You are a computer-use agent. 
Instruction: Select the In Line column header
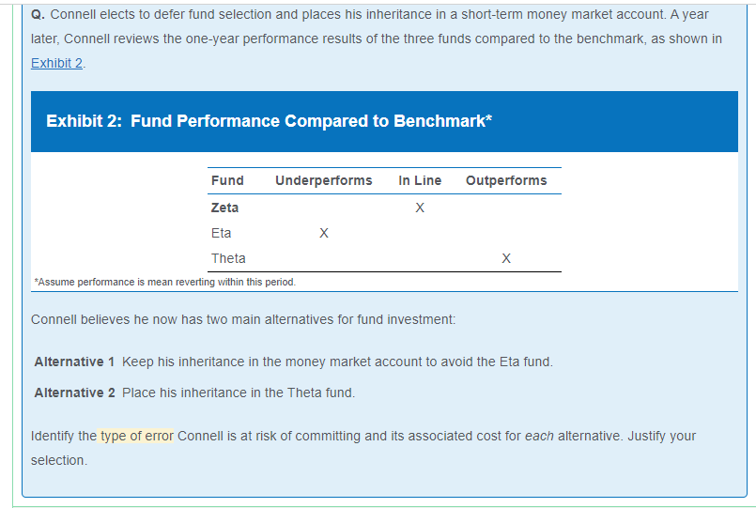pyautogui.click(x=420, y=180)
